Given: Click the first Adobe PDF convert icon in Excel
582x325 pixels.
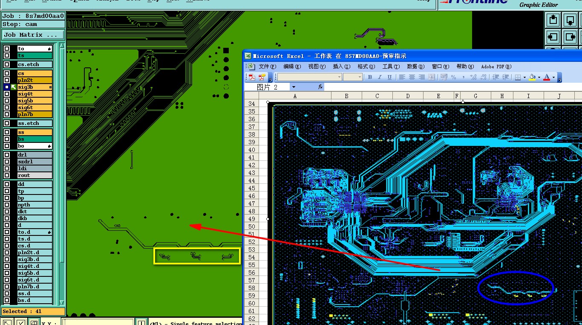Looking at the screenshot, I should 252,77.
